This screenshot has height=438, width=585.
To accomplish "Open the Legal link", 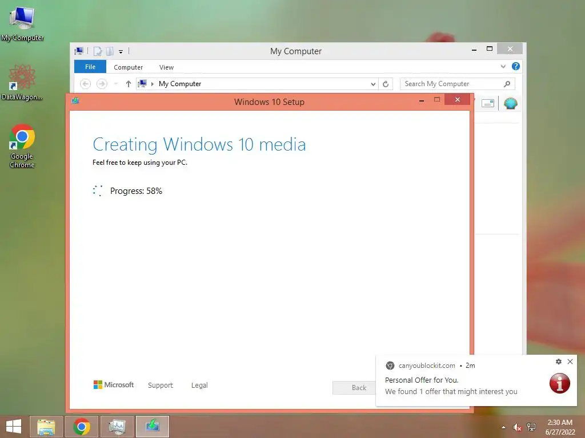I will pyautogui.click(x=199, y=385).
